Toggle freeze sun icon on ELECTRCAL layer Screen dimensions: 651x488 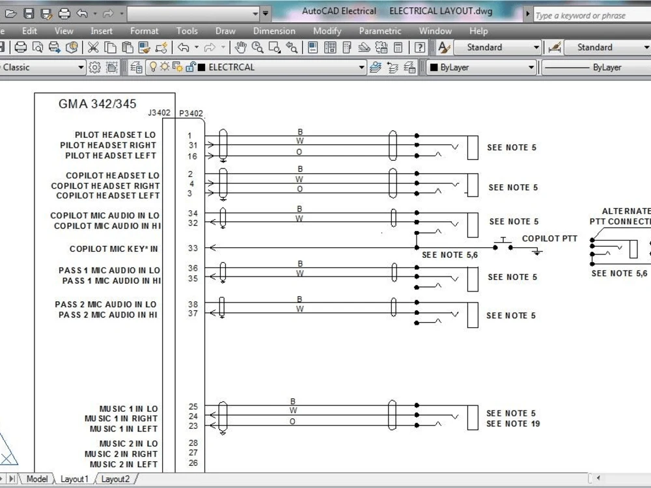tap(166, 67)
